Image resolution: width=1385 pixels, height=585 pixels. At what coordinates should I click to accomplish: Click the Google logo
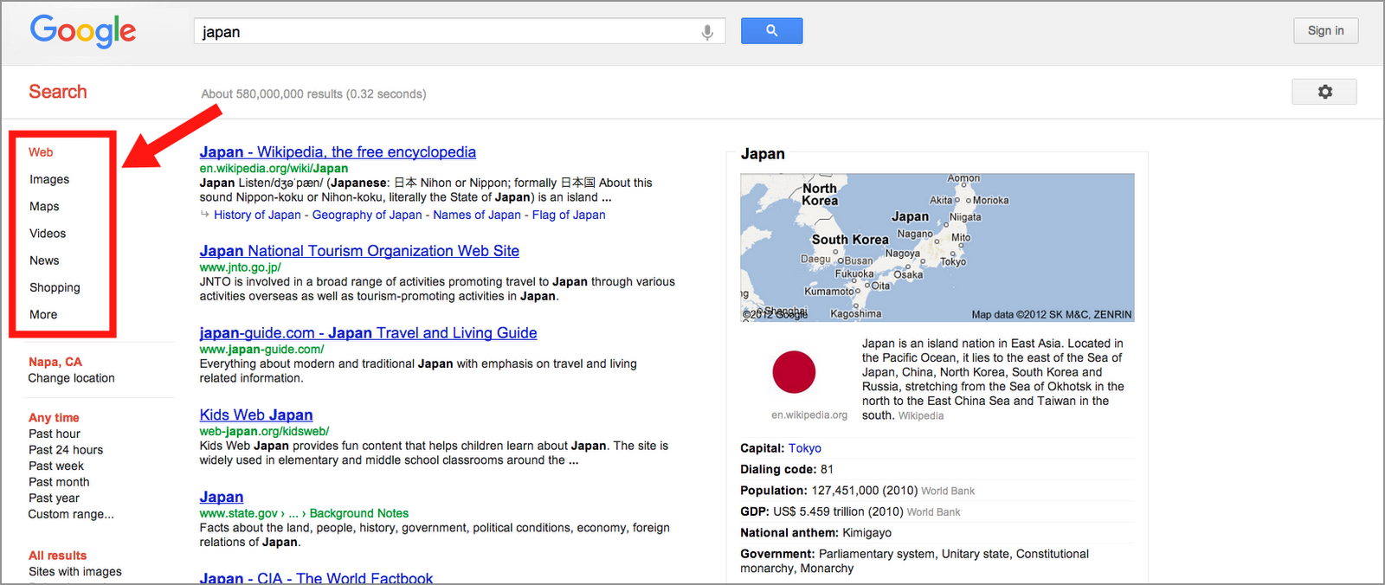(83, 31)
